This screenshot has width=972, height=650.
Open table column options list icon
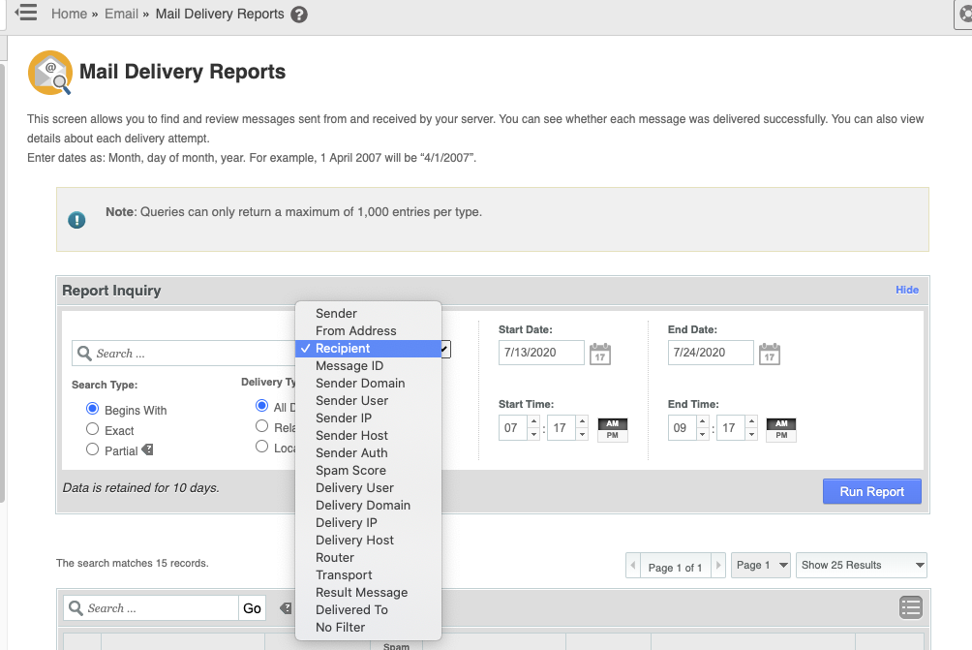911,607
